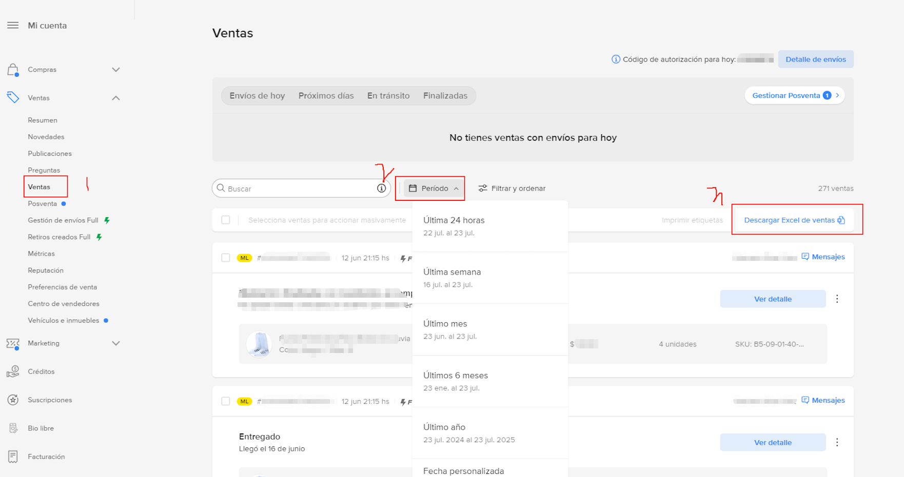The width and height of the screenshot is (904, 477).
Task: Click Ver detalle on the Entregado sale
Action: point(773,442)
